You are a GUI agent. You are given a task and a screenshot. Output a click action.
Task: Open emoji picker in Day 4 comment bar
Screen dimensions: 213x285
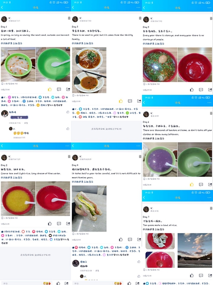[x=118, y=283]
